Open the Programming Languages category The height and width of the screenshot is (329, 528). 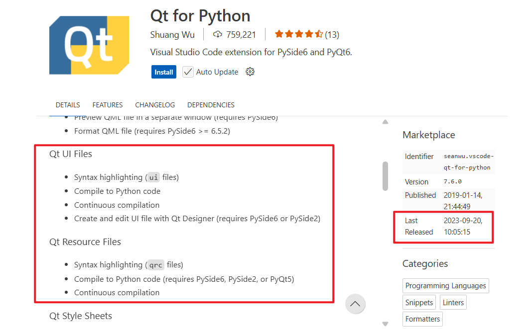(x=445, y=286)
